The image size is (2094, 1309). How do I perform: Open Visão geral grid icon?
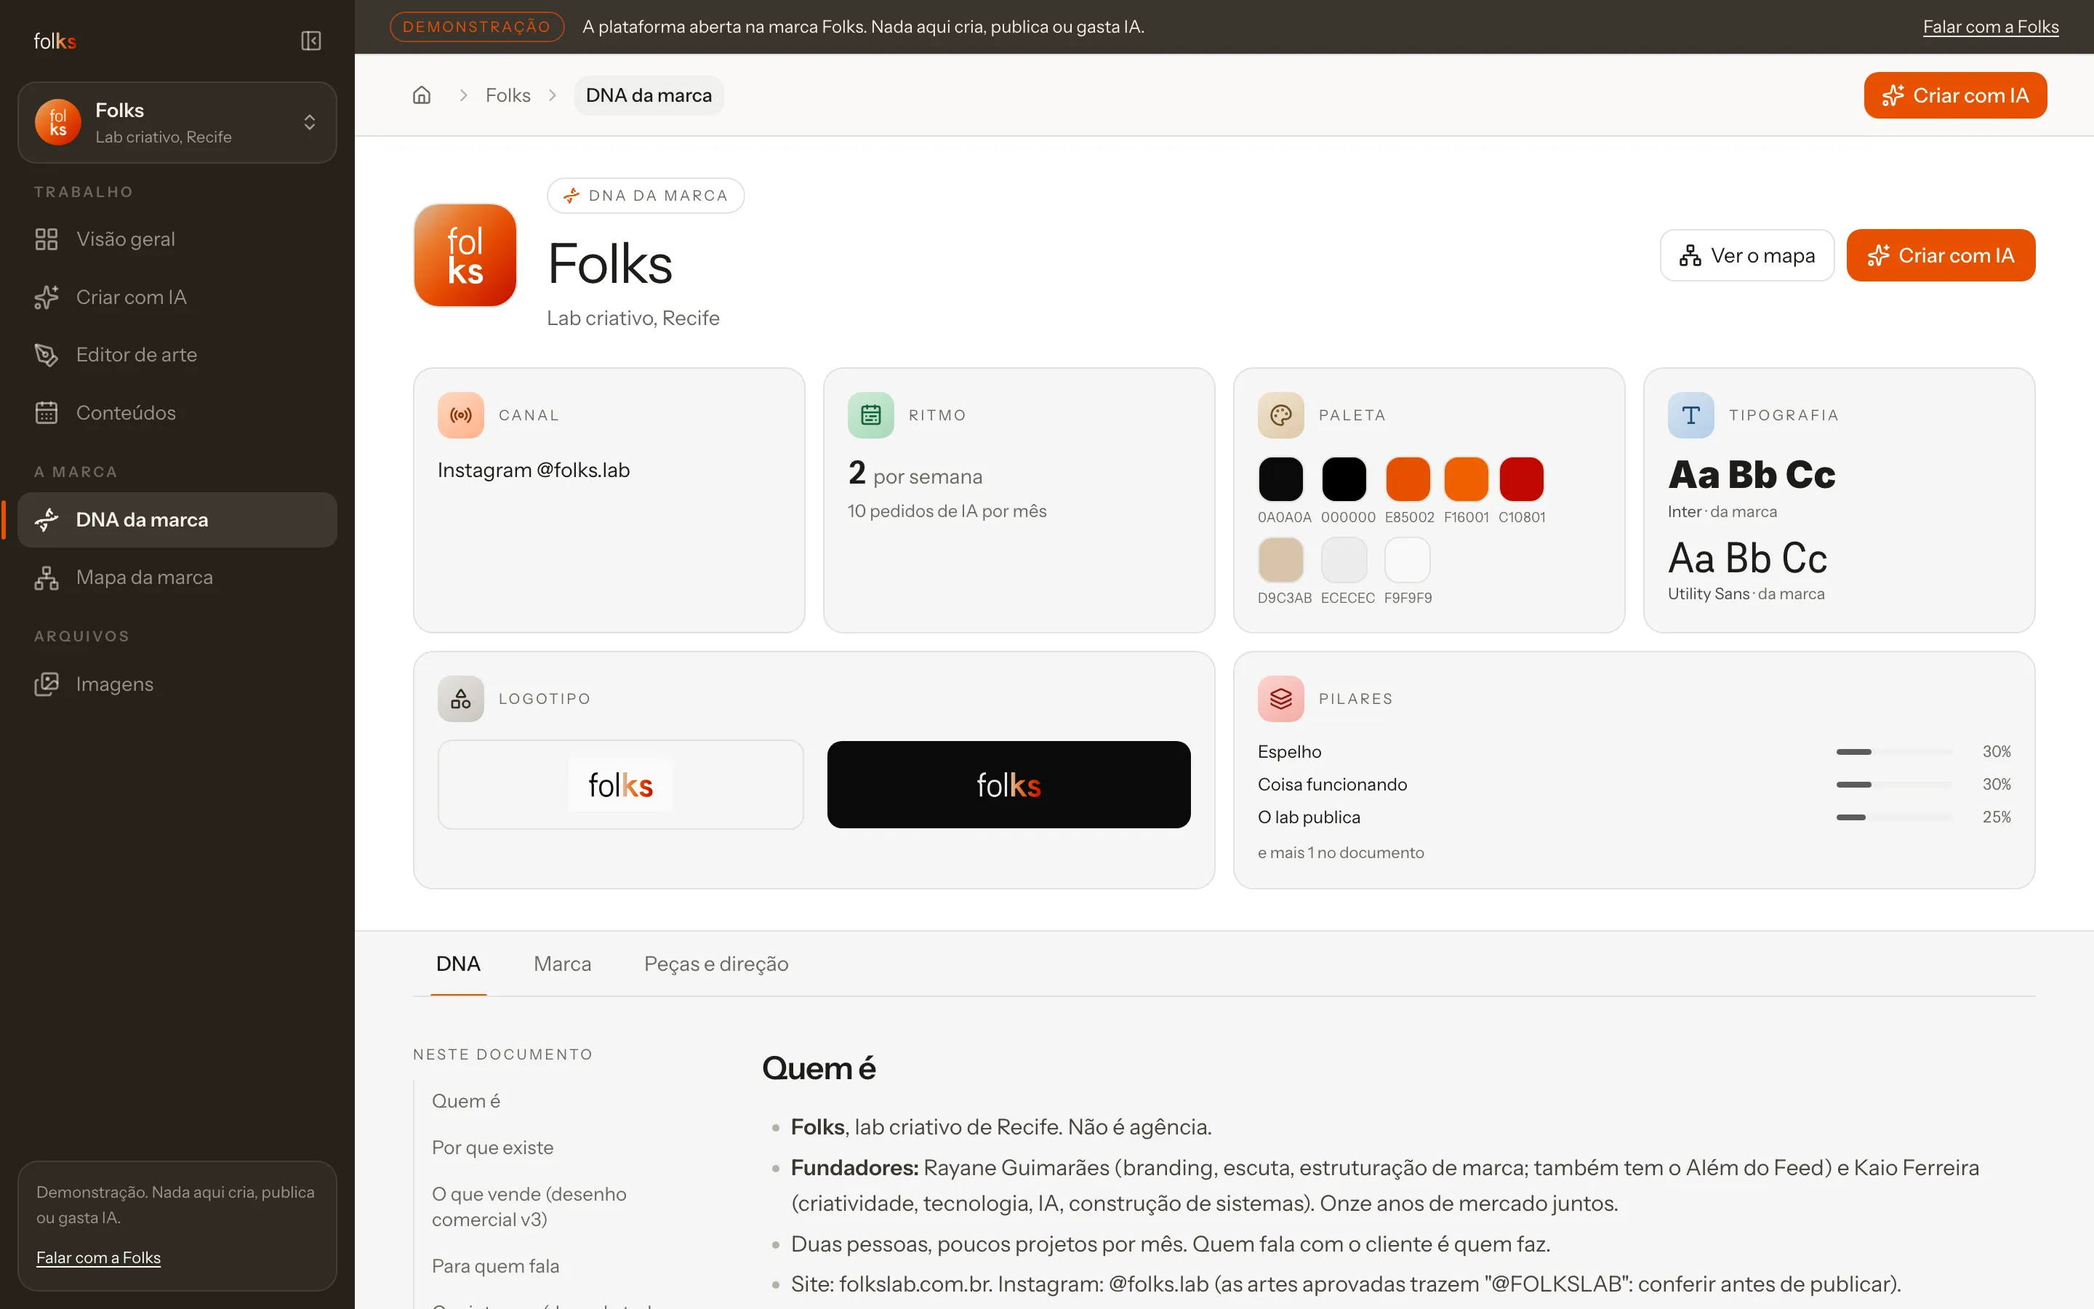pos(47,239)
